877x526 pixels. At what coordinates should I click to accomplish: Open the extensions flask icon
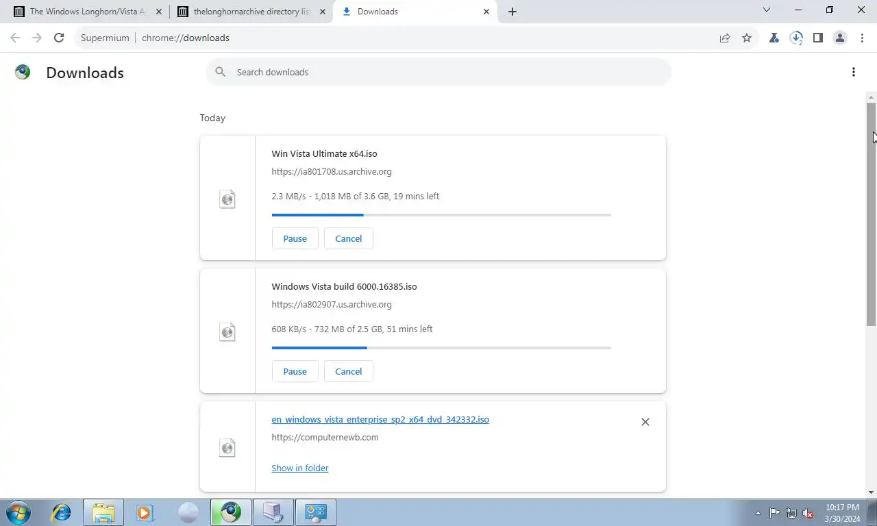pyautogui.click(x=774, y=38)
